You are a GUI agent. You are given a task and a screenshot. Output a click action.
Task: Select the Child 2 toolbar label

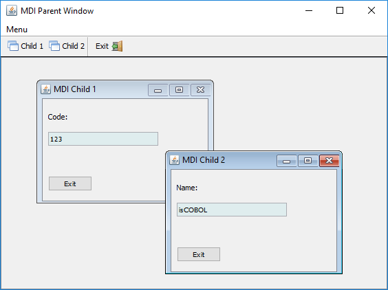click(x=73, y=46)
